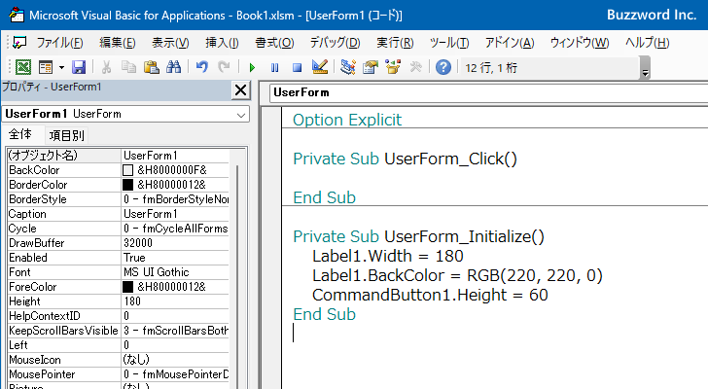This screenshot has width=708, height=389.
Task: Select the HelpContextID property row
Action: (x=119, y=316)
